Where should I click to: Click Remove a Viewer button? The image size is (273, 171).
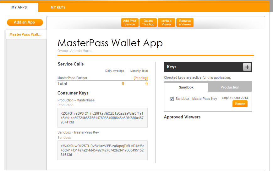185,22
